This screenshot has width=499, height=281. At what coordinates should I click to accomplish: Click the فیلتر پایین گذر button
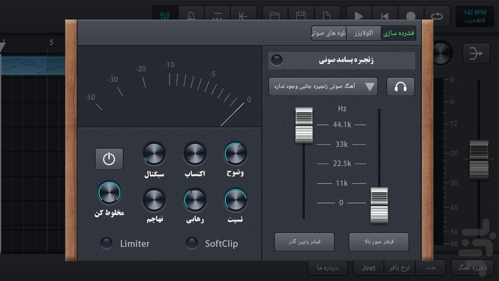click(304, 242)
